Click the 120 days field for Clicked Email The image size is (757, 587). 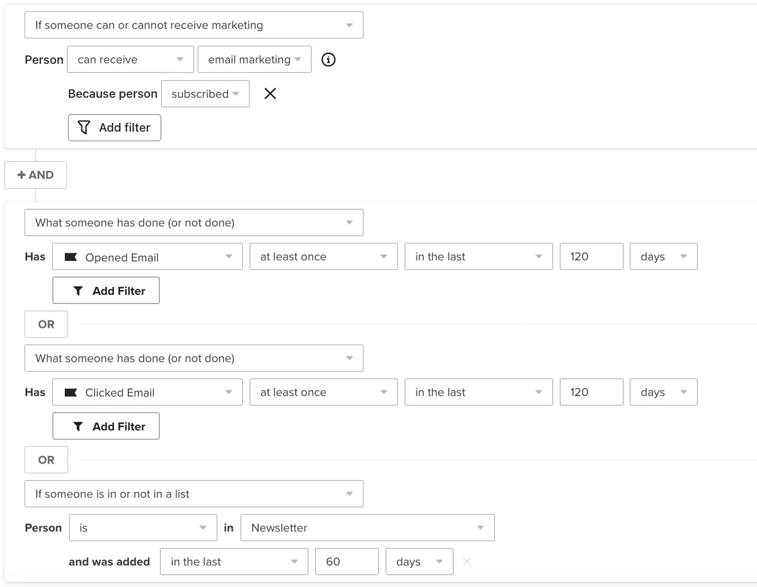(591, 392)
